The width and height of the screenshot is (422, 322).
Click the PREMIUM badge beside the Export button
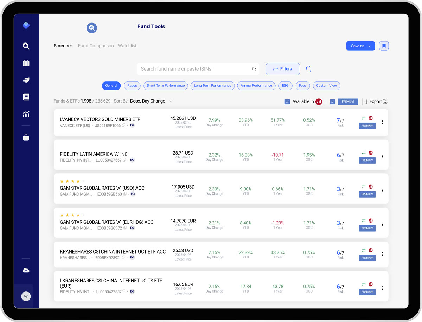tap(348, 102)
